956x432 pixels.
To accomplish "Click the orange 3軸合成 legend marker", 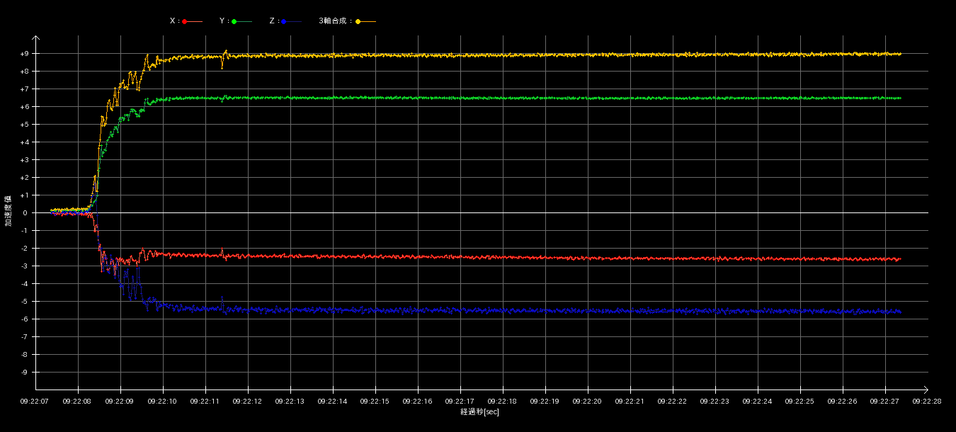I will click(x=358, y=22).
